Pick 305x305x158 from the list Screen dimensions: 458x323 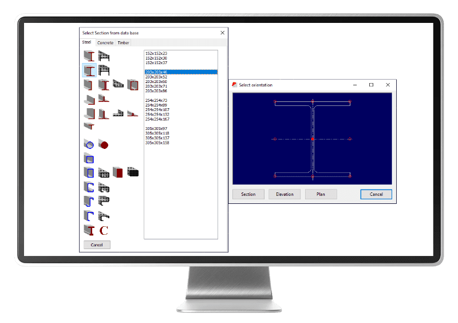[x=157, y=143]
